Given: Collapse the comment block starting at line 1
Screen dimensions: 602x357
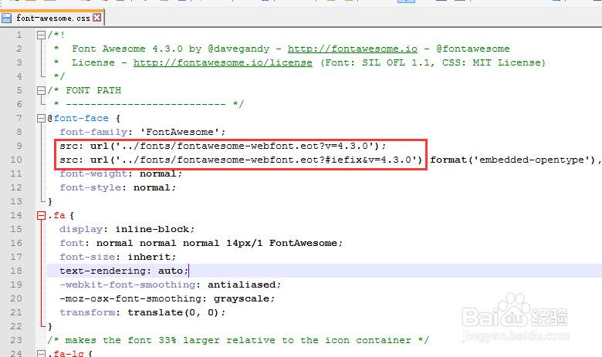Looking at the screenshot, I should 41,35.
